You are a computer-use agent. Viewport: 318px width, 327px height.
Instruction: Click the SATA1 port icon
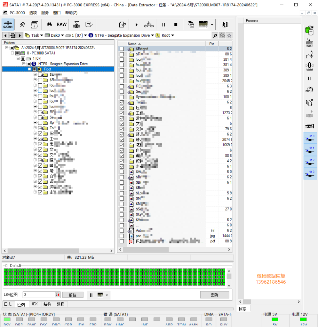[x=8, y=24]
